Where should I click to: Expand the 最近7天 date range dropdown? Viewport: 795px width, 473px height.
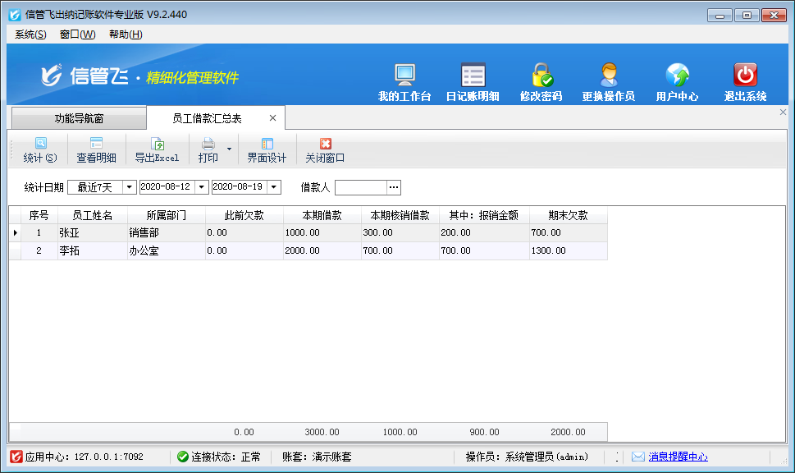tap(129, 187)
